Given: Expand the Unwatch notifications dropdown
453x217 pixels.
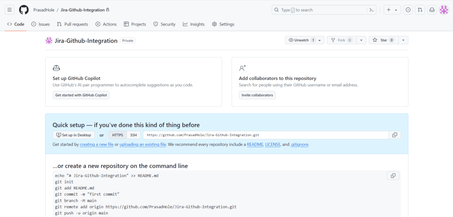Looking at the screenshot, I should click(305, 40).
